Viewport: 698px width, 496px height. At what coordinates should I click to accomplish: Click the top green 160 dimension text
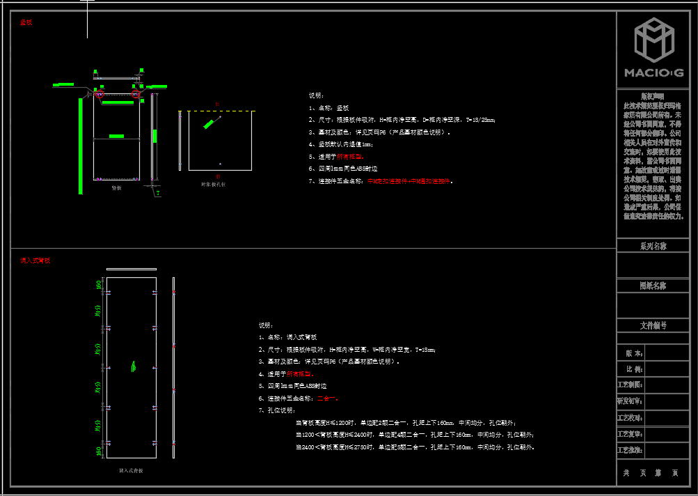click(99, 285)
